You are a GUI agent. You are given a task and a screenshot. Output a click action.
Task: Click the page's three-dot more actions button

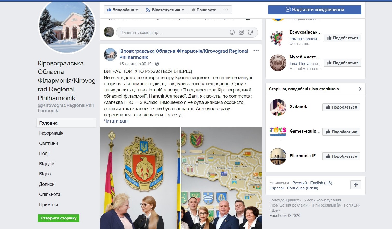pyautogui.click(x=226, y=10)
